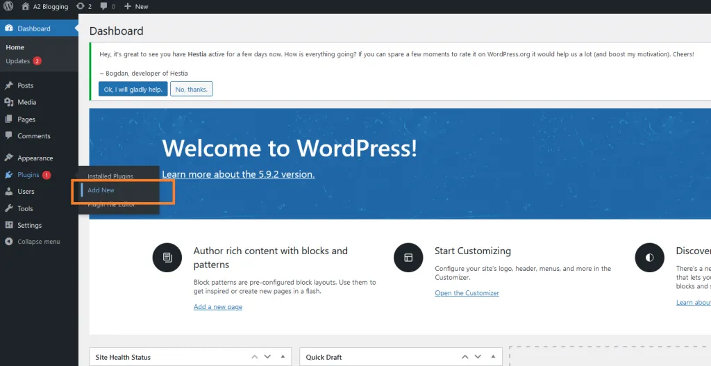This screenshot has height=366, width=711.
Task: Open Installed Plugins submenu item
Action: click(x=110, y=176)
